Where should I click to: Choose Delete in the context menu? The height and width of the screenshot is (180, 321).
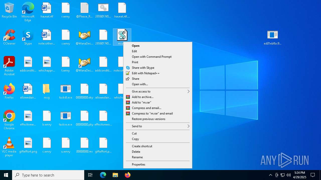(158, 152)
